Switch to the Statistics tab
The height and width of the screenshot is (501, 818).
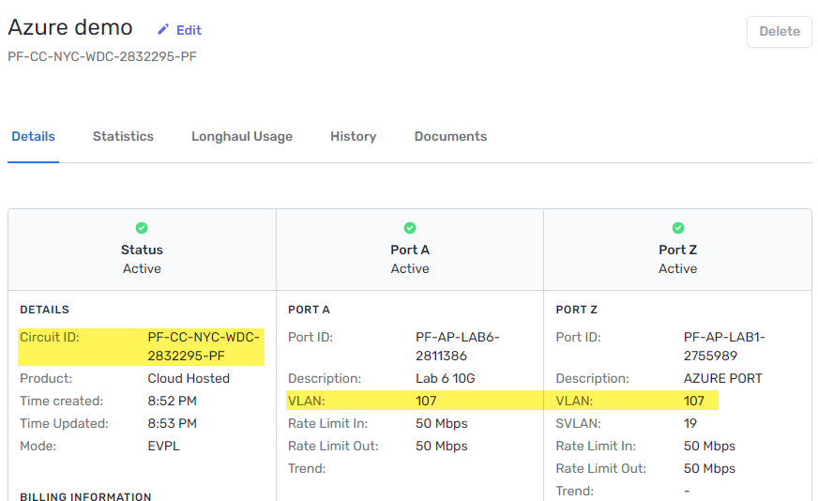123,136
